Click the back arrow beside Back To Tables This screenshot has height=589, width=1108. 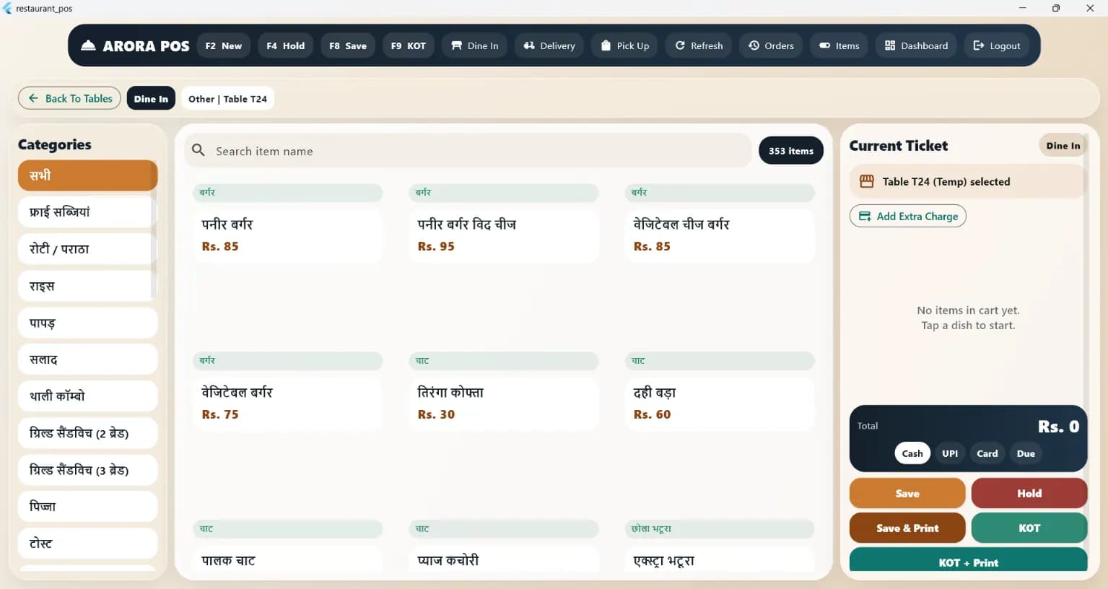(33, 98)
